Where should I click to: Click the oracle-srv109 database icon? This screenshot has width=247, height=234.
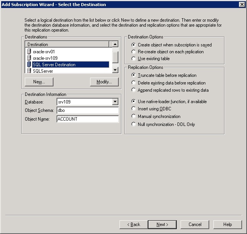click(x=29, y=58)
